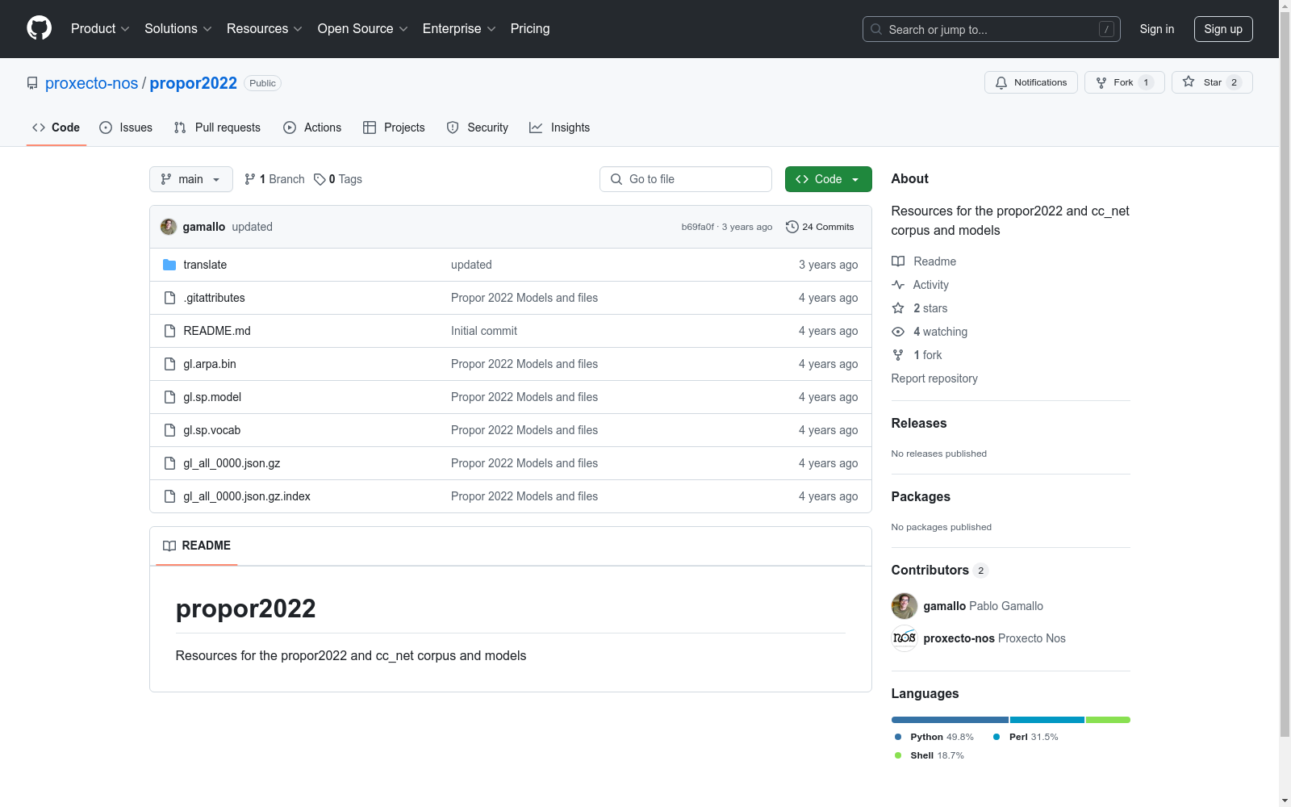
Task: Click the bell icon in Notifications button
Action: [1001, 82]
